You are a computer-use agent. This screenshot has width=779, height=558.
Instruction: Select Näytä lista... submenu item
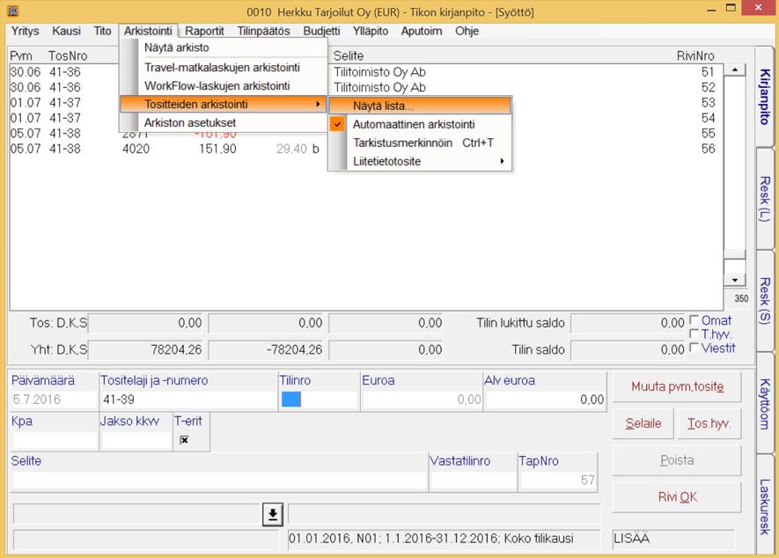[420, 106]
